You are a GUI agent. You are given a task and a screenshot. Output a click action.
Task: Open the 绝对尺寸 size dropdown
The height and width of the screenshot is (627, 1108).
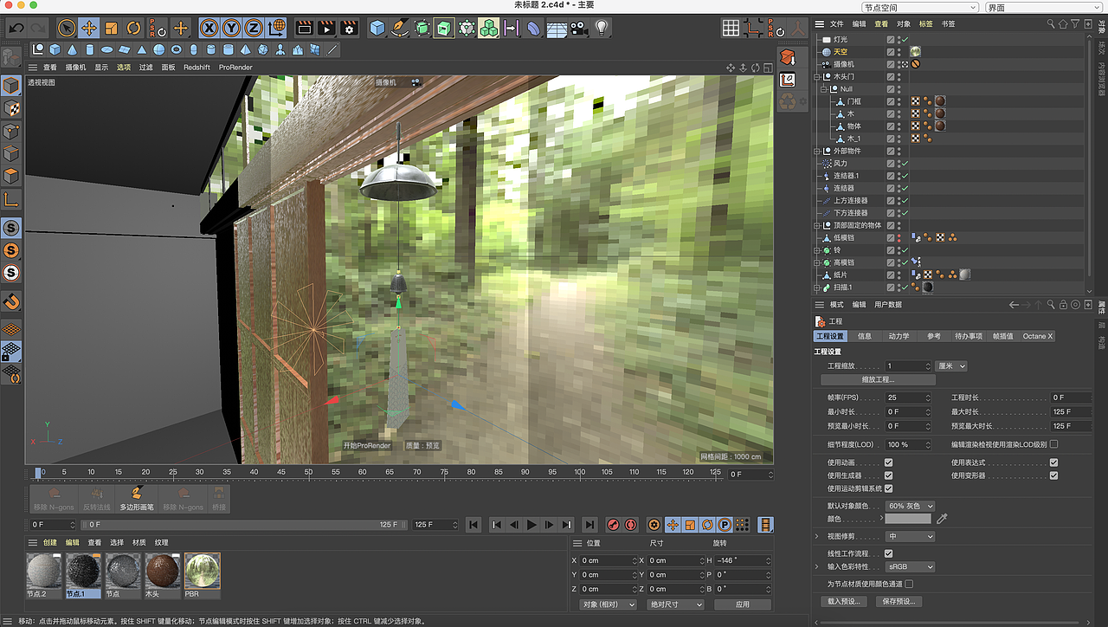(x=675, y=604)
